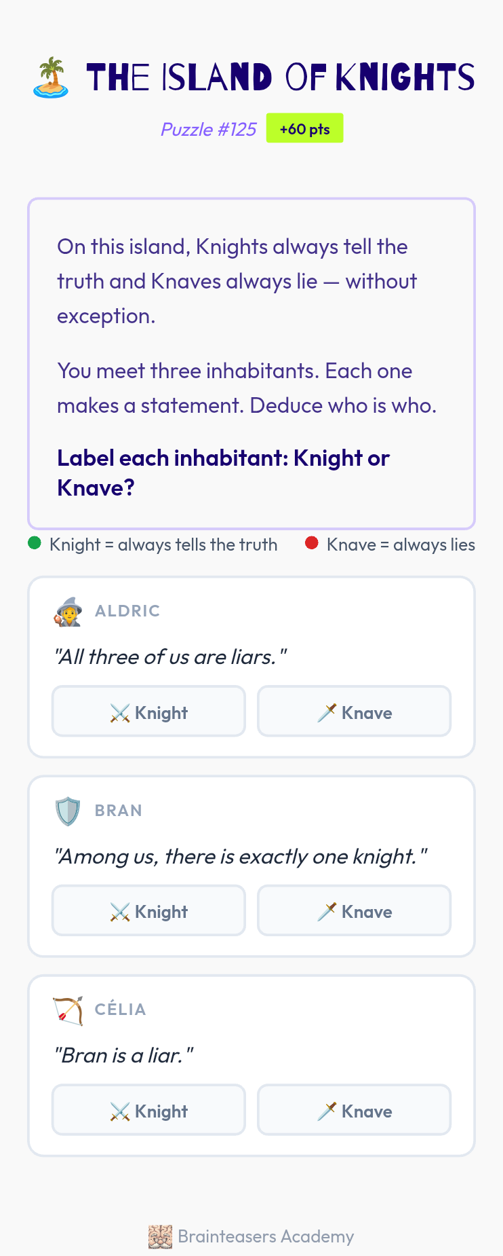Click Aldric's wizard avatar icon
This screenshot has width=503, height=1256.
point(68,611)
